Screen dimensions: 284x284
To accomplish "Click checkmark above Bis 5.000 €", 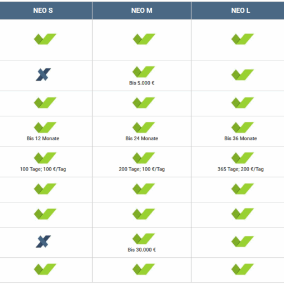I will [144, 72].
